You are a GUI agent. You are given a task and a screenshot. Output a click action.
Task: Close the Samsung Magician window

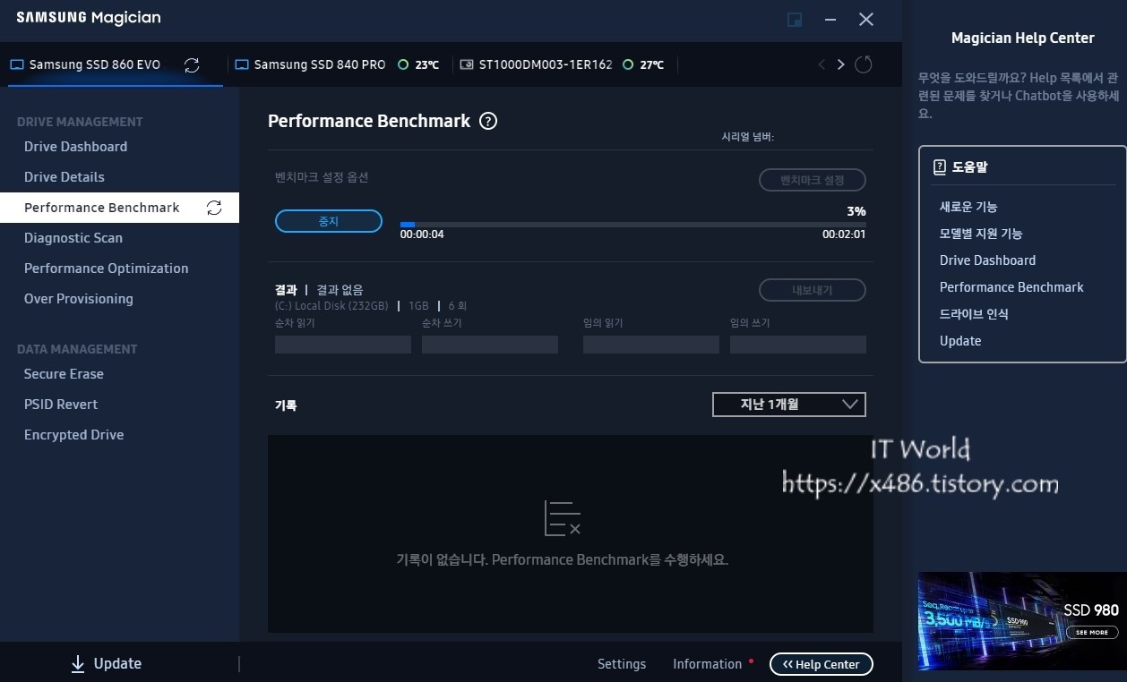coord(866,20)
